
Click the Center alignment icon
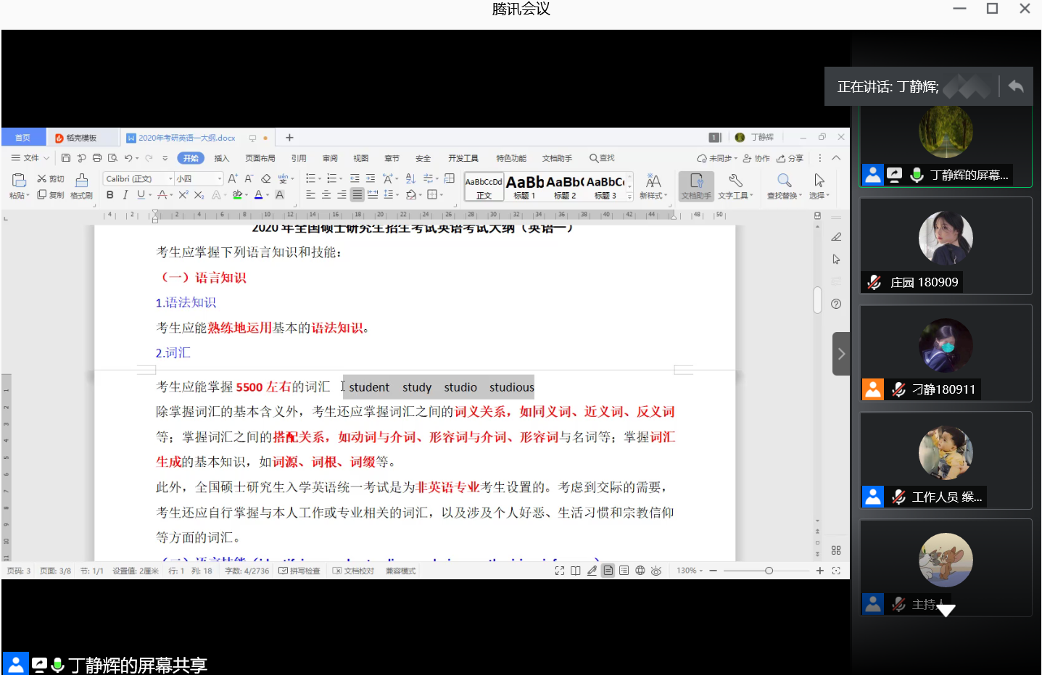click(326, 194)
